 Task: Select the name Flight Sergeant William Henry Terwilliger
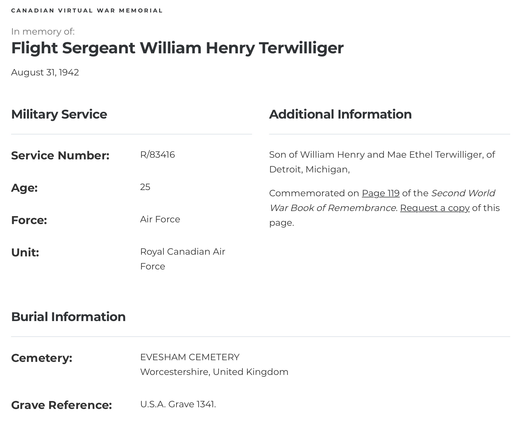tap(177, 48)
